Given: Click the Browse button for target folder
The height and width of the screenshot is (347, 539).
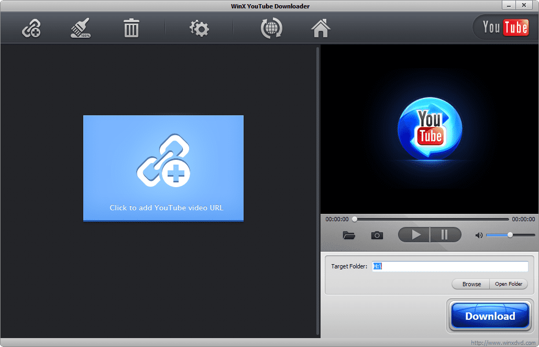Looking at the screenshot, I should (470, 284).
